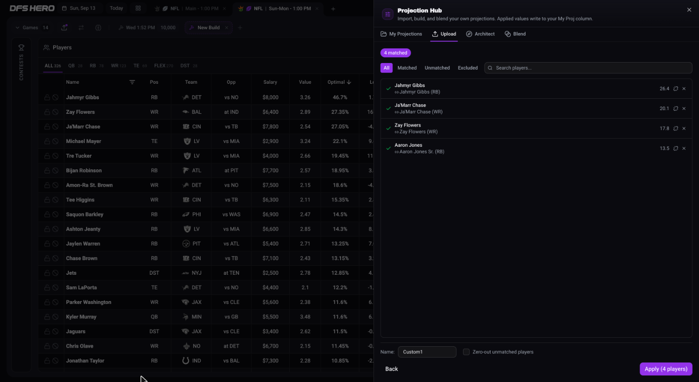Click the rematch icon for Zay Flowers
Viewport: 699px width, 382px height.
[675, 128]
